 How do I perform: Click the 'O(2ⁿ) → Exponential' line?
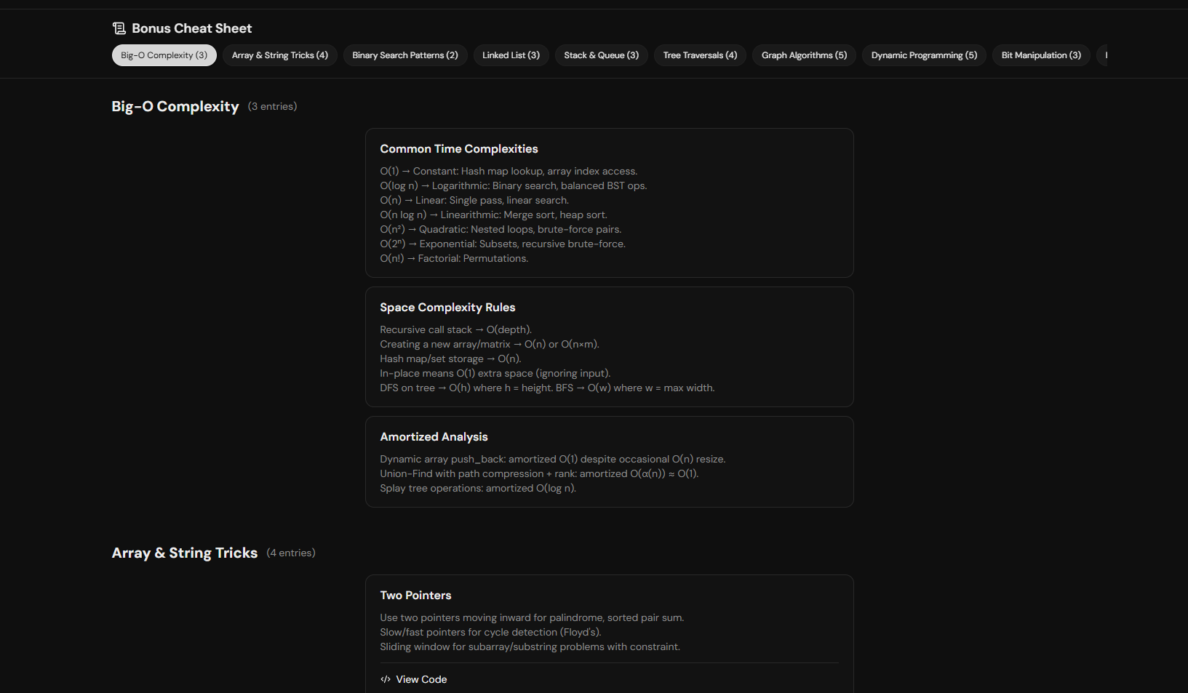coord(503,244)
